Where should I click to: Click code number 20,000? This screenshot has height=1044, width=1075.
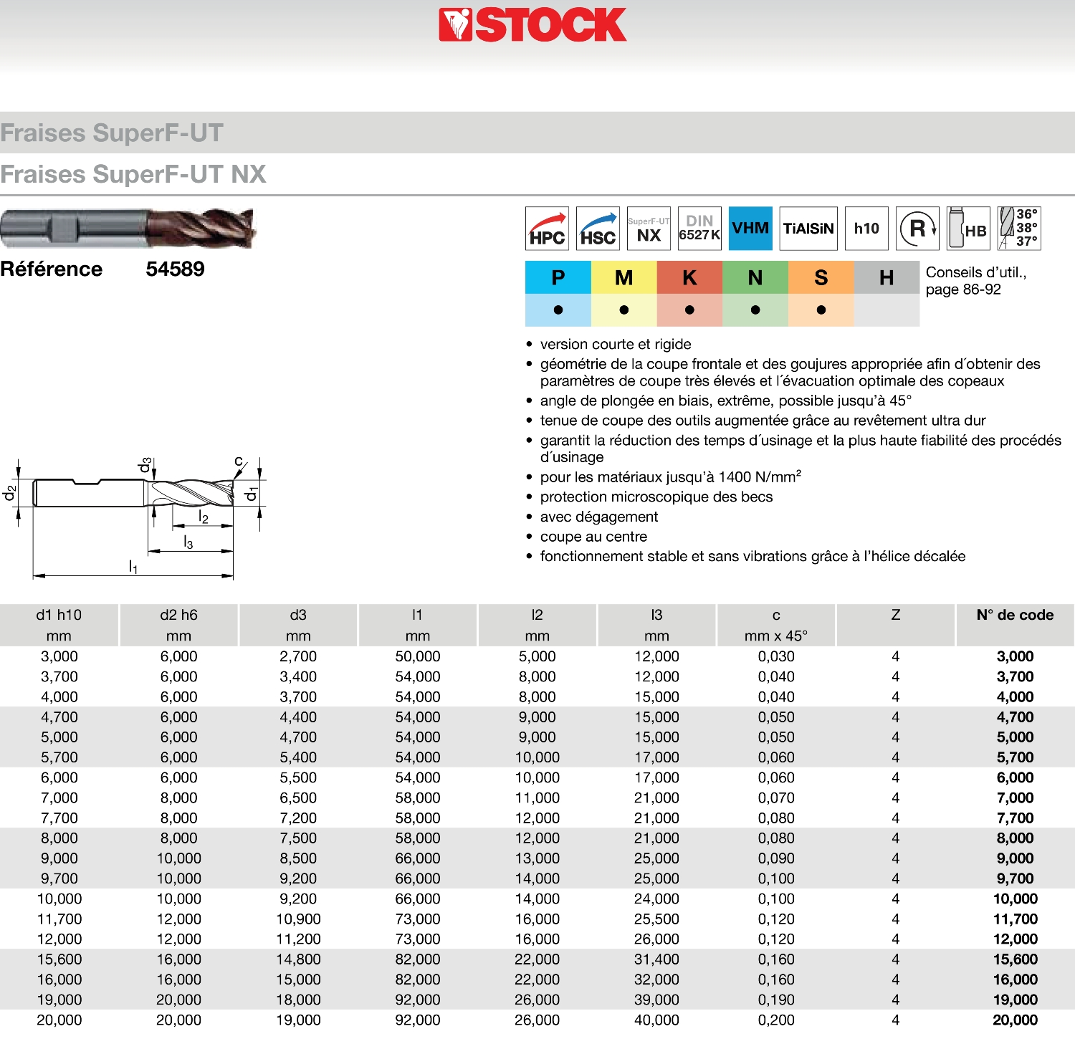coord(1015,1020)
